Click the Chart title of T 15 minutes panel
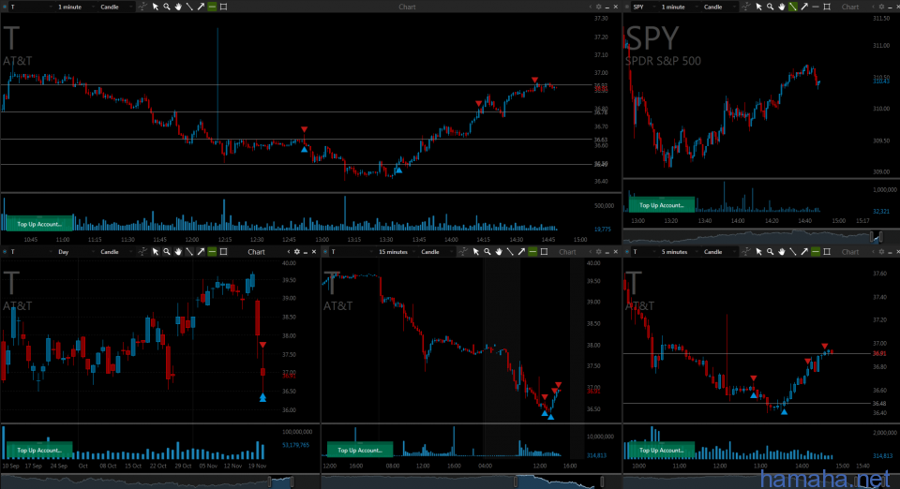The width and height of the screenshot is (900, 489). pyautogui.click(x=567, y=252)
